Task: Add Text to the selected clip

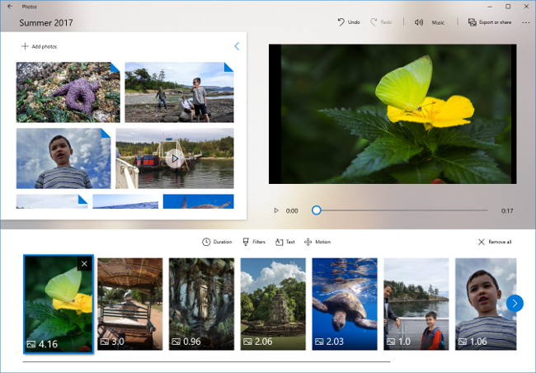Action: (x=285, y=242)
